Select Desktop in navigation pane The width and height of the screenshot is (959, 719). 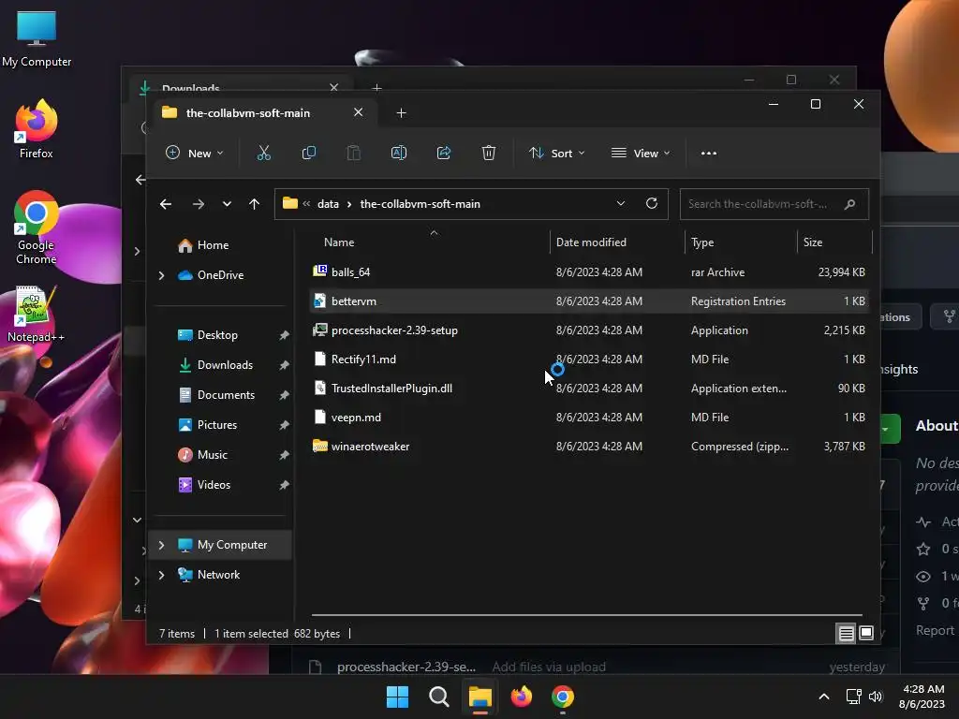pos(217,335)
